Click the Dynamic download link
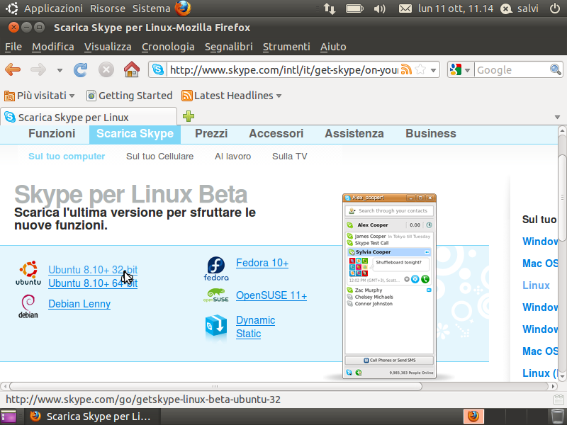Screen dimensions: 567x425 (256, 320)
